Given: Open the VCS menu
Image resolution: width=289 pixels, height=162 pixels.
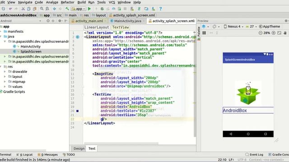Looking at the screenshot, I should (112, 2).
